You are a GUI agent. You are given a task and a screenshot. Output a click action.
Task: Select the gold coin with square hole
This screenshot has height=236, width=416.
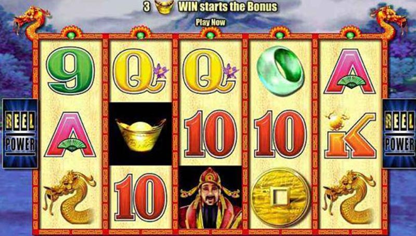coord(281,197)
